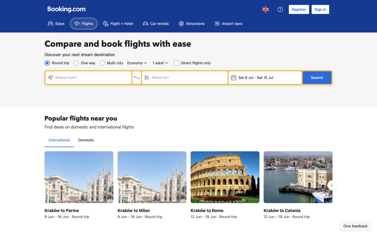
Task: Select the Attractions icon
Action: (x=181, y=23)
